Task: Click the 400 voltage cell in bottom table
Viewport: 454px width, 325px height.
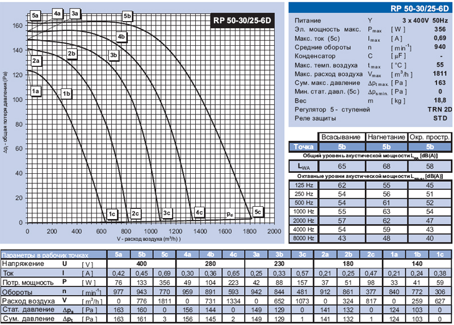Action: [x=142, y=264]
